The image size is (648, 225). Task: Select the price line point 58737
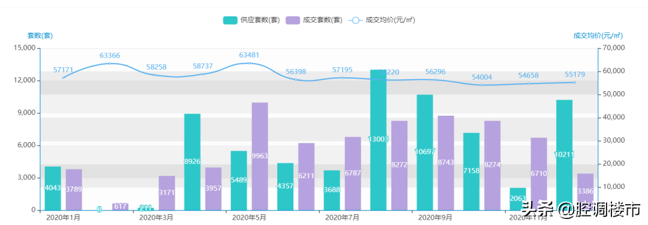203,74
